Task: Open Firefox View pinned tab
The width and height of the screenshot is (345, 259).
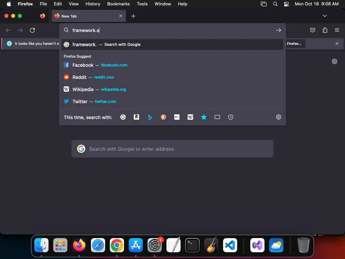Action: [x=42, y=16]
